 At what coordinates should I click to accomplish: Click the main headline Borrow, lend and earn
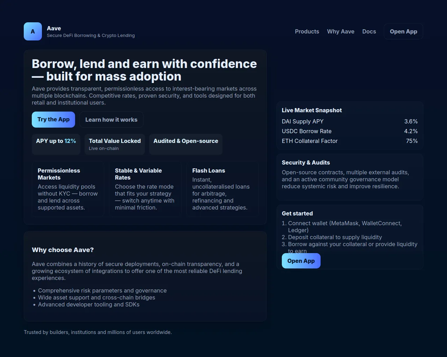[144, 70]
